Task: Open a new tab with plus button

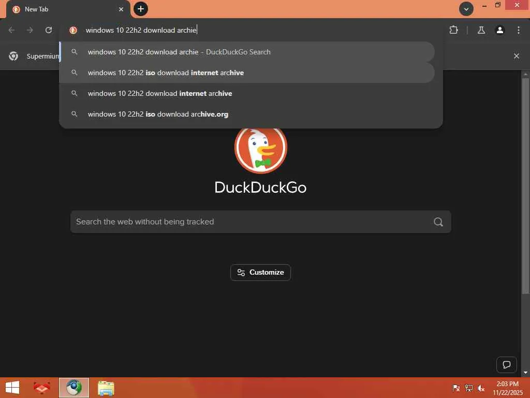Action: (x=141, y=9)
